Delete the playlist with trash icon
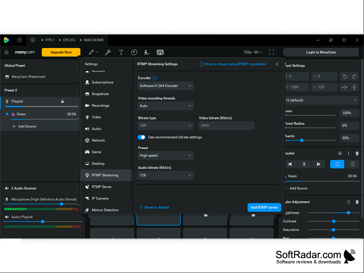Image resolution: width=364 pixels, height=273 pixels. (357, 153)
